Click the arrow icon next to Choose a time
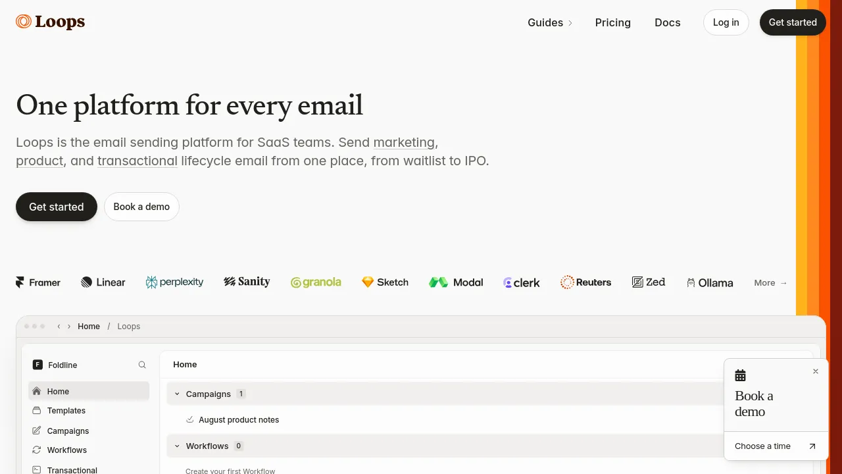Image resolution: width=842 pixels, height=474 pixels. click(812, 446)
